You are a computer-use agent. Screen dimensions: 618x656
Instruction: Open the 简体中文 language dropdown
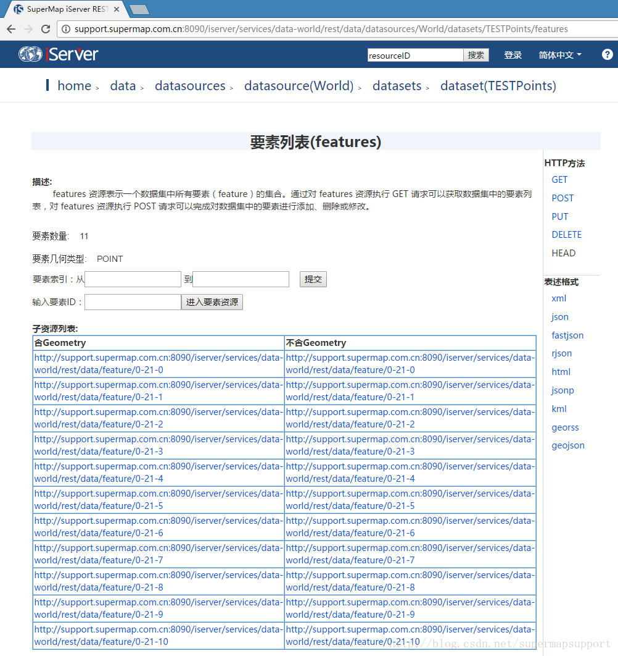(560, 55)
